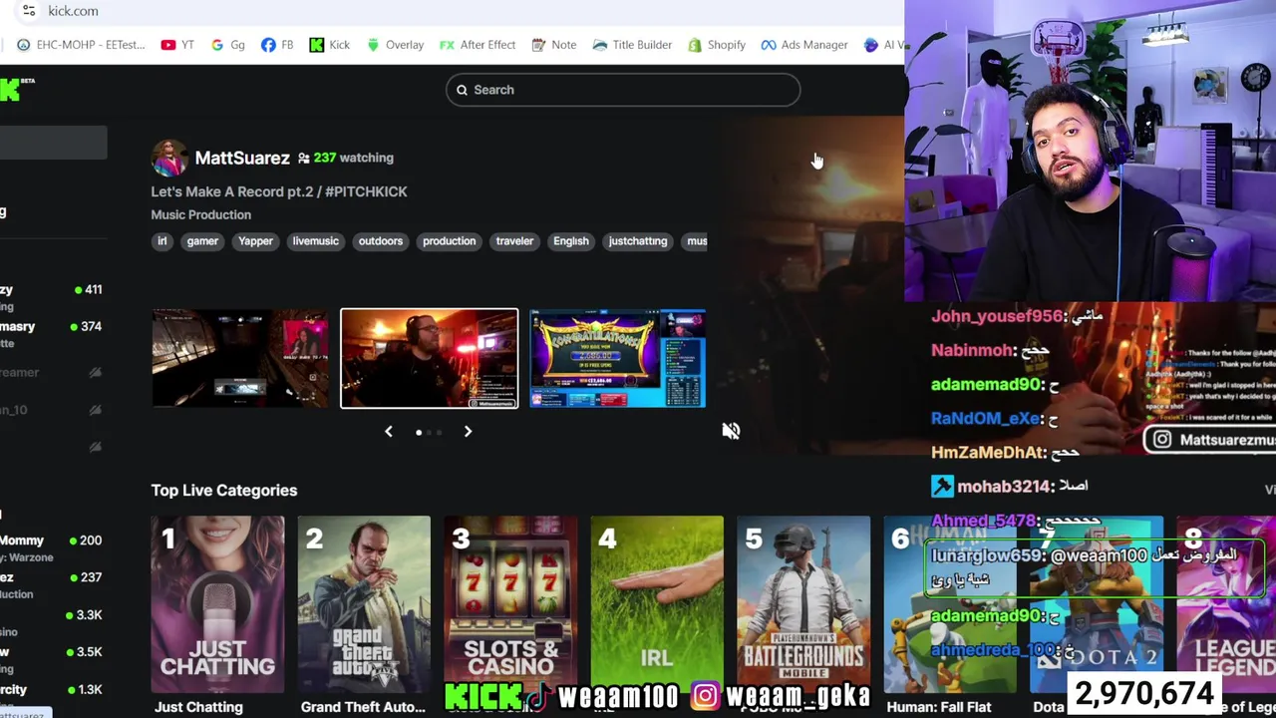The width and height of the screenshot is (1276, 718).
Task: Click the muted speaker icon on featured stream
Action: point(731,431)
